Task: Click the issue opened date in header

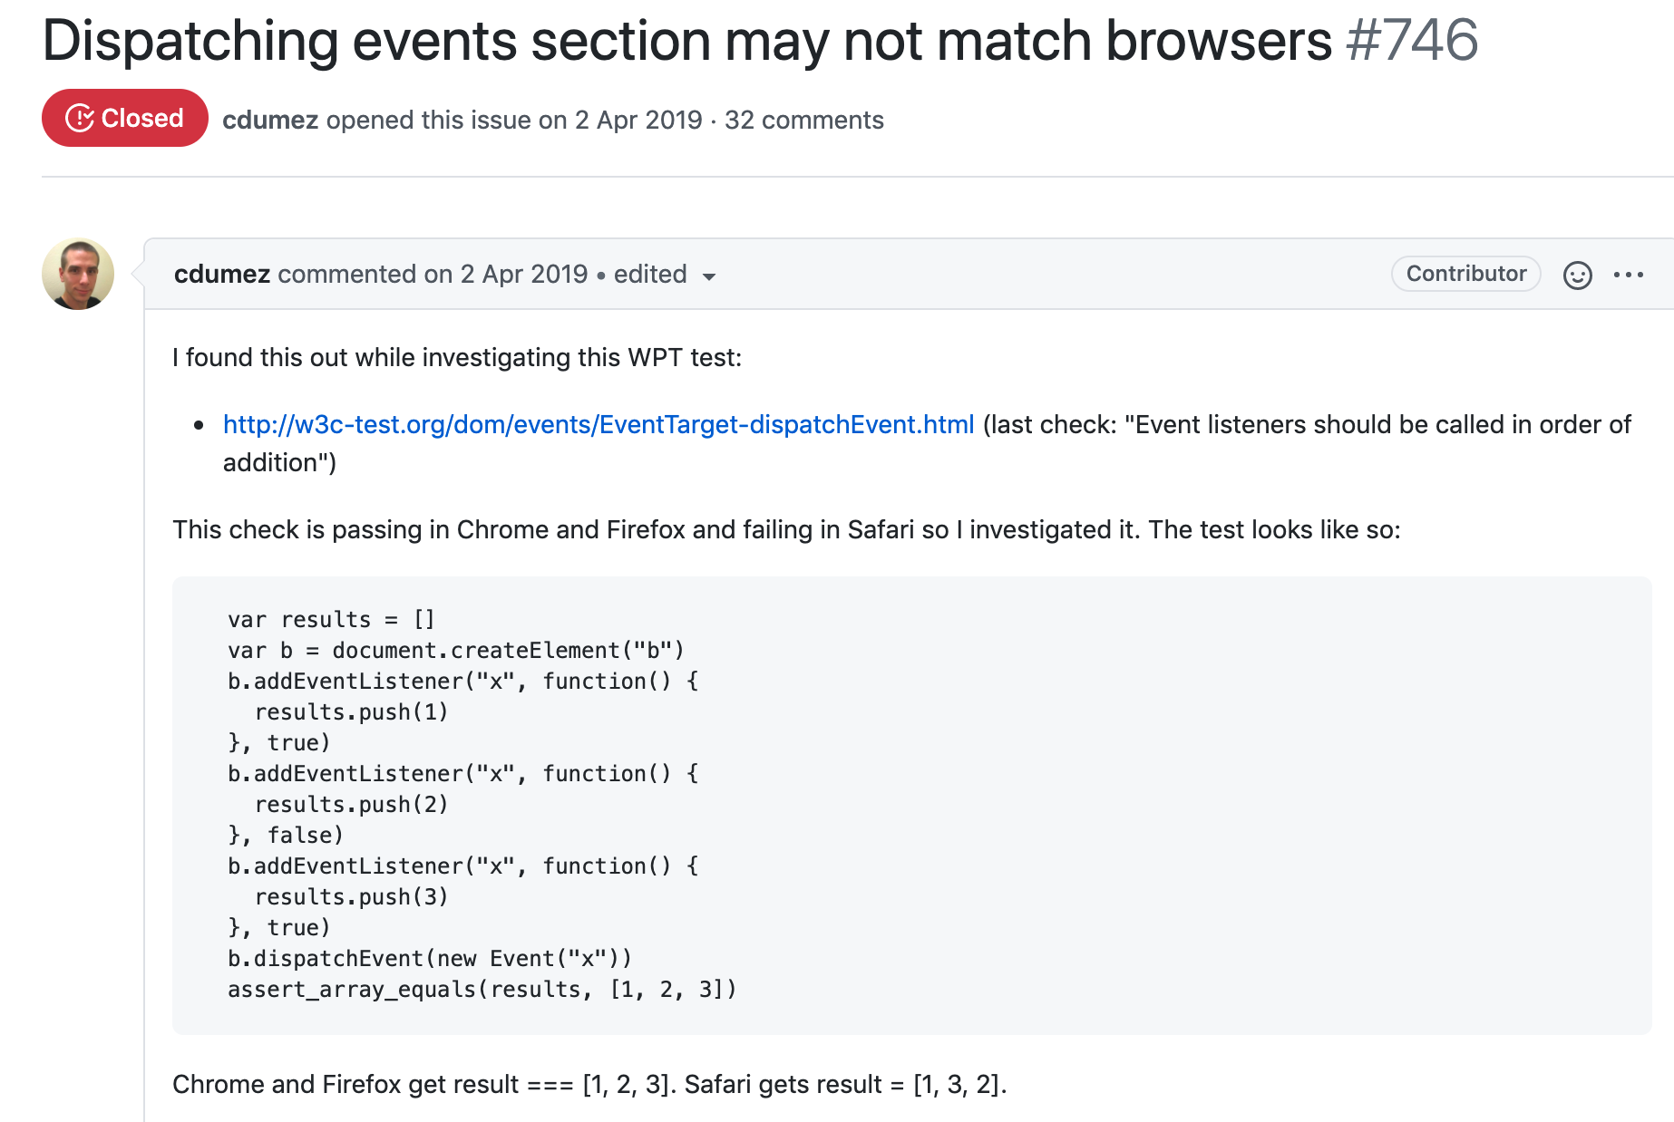Action: pyautogui.click(x=638, y=120)
